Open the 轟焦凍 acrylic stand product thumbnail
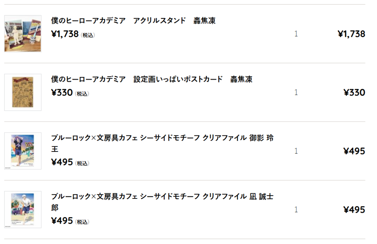 click(x=23, y=33)
